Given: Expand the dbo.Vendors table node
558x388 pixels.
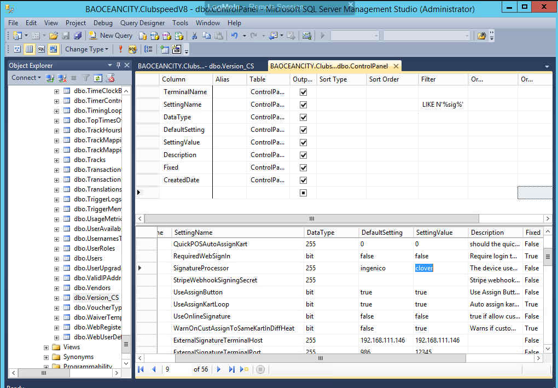Looking at the screenshot, I should pos(56,288).
